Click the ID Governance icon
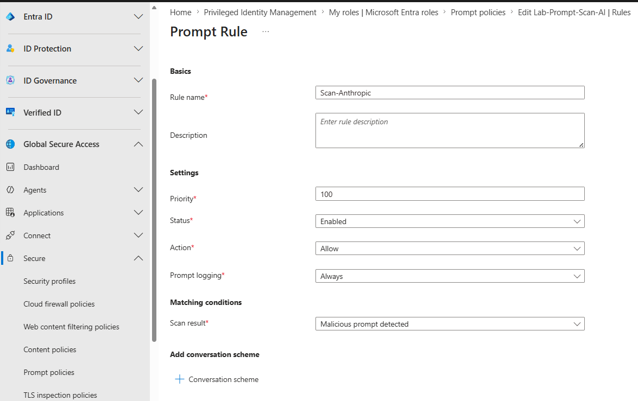 [10, 80]
